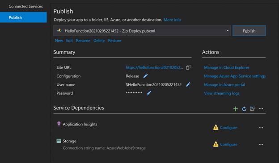
Task: Copy the Site URL with the copy icon
Action: pos(188,67)
